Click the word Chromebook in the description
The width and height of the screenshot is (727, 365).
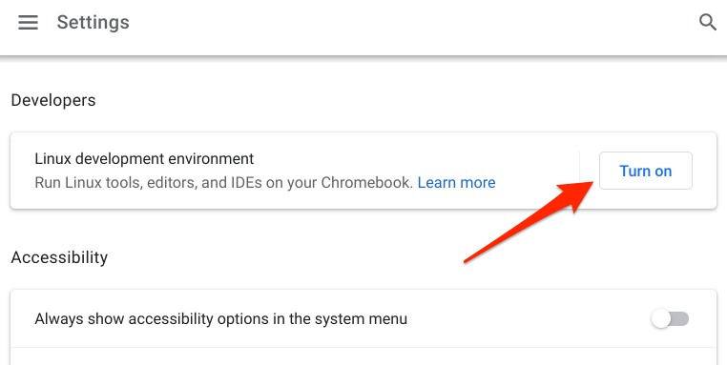click(366, 183)
